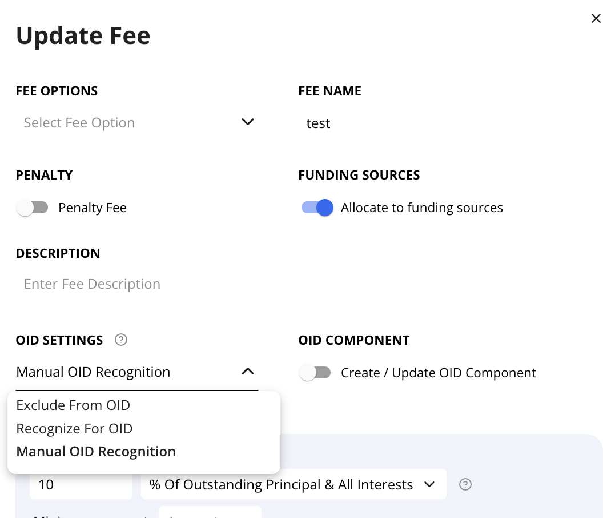The height and width of the screenshot is (518, 611).
Task: Click the FUNDING SOURCES label
Action: [x=359, y=175]
